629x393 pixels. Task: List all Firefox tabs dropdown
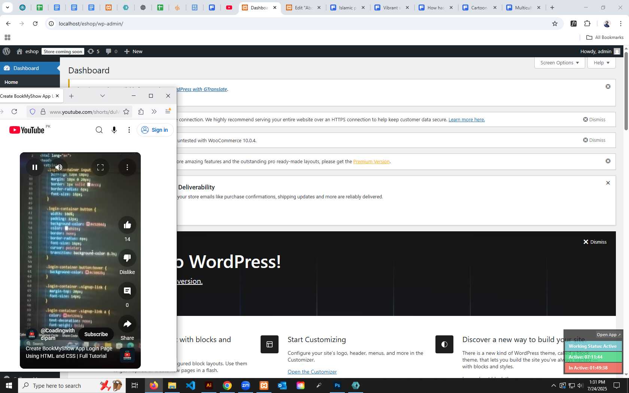(x=103, y=96)
